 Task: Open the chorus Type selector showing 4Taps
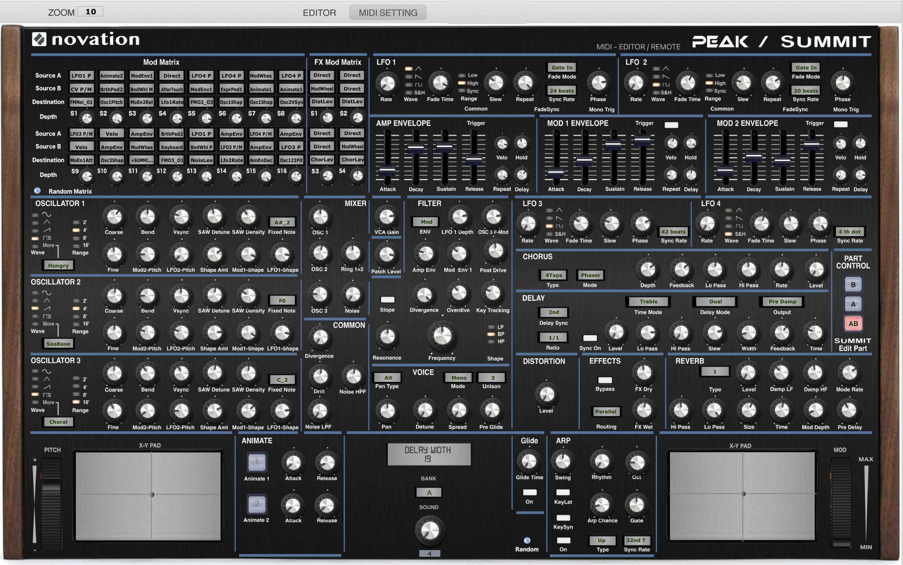[x=553, y=275]
